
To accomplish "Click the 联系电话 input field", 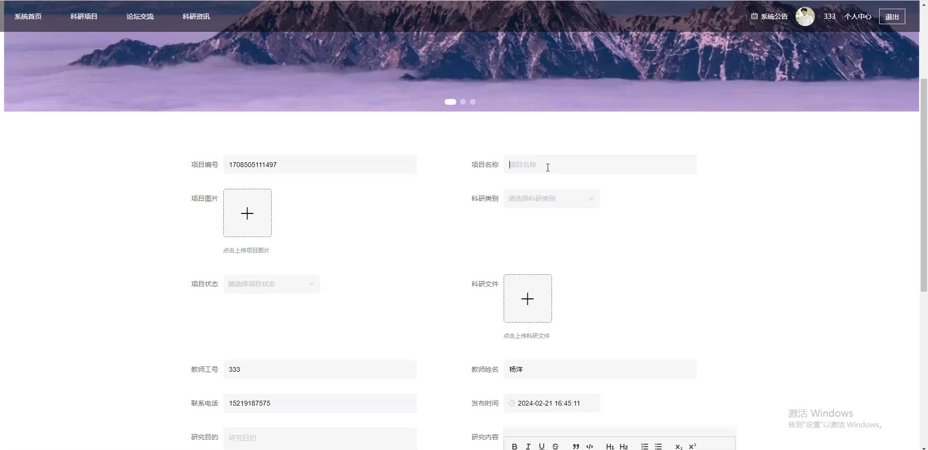I will [320, 403].
